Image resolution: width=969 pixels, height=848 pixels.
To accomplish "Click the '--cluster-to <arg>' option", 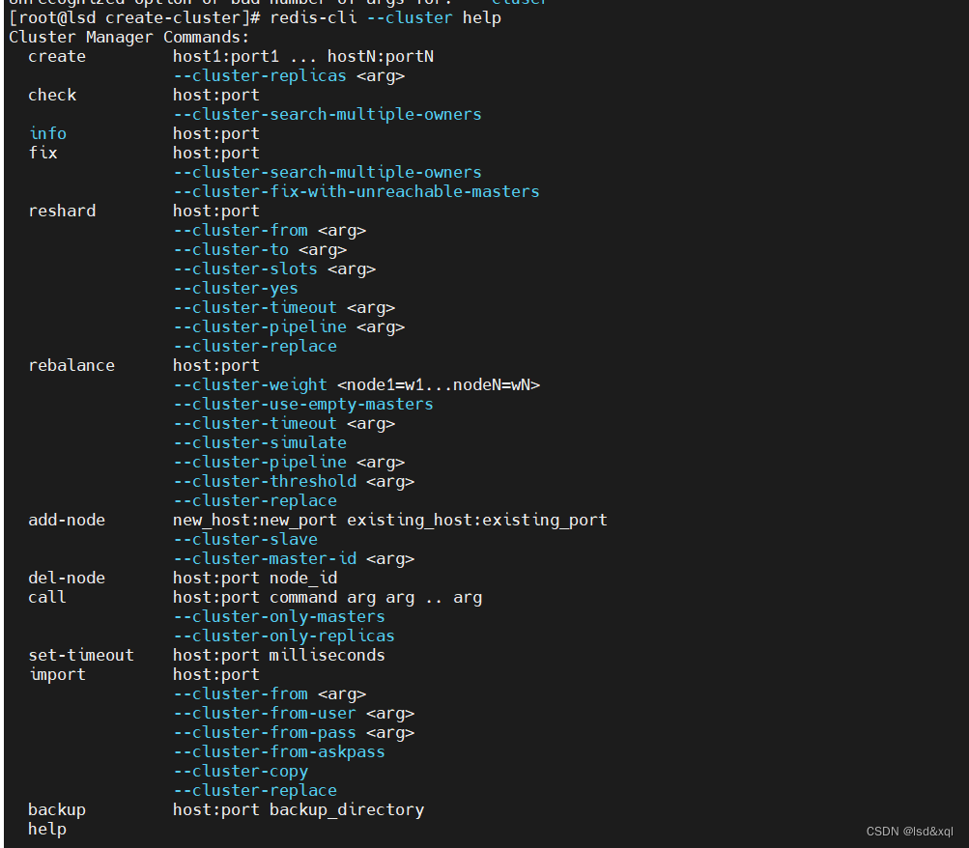I will coord(260,249).
